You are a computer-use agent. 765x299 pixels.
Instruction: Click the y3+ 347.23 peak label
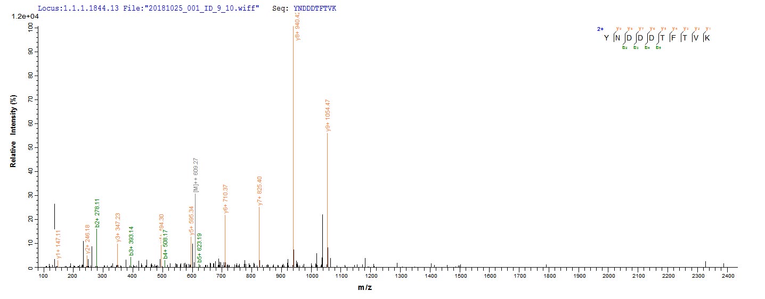coord(118,227)
